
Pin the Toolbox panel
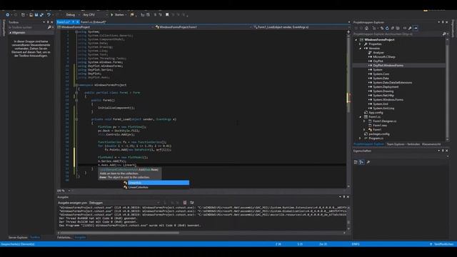[48, 22]
